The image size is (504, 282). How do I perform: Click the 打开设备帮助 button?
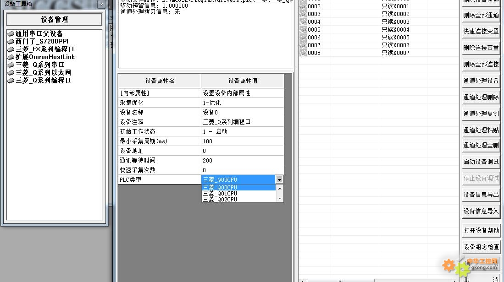click(x=481, y=230)
